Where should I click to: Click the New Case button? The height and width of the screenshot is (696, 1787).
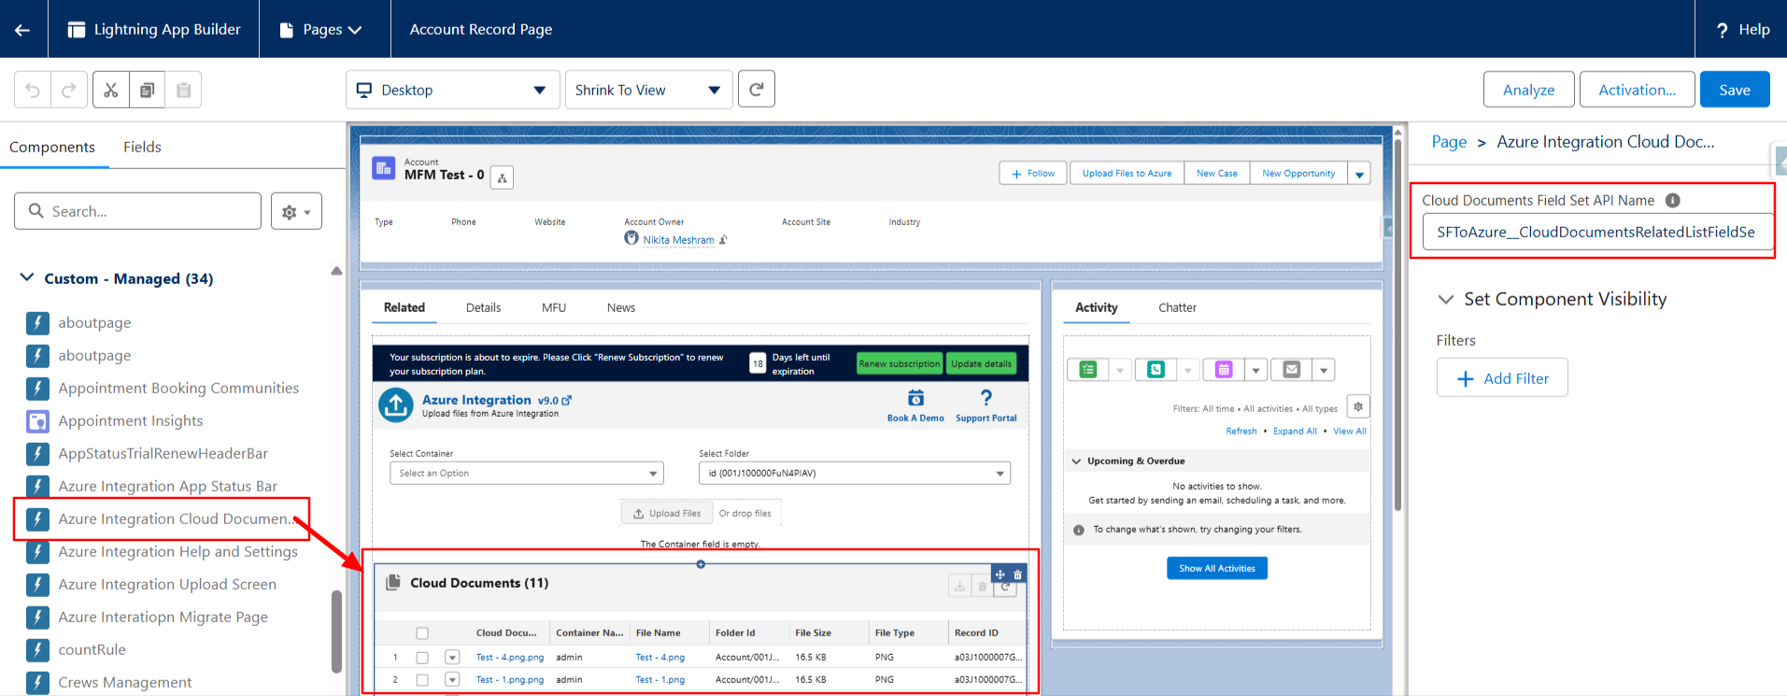pyautogui.click(x=1216, y=173)
